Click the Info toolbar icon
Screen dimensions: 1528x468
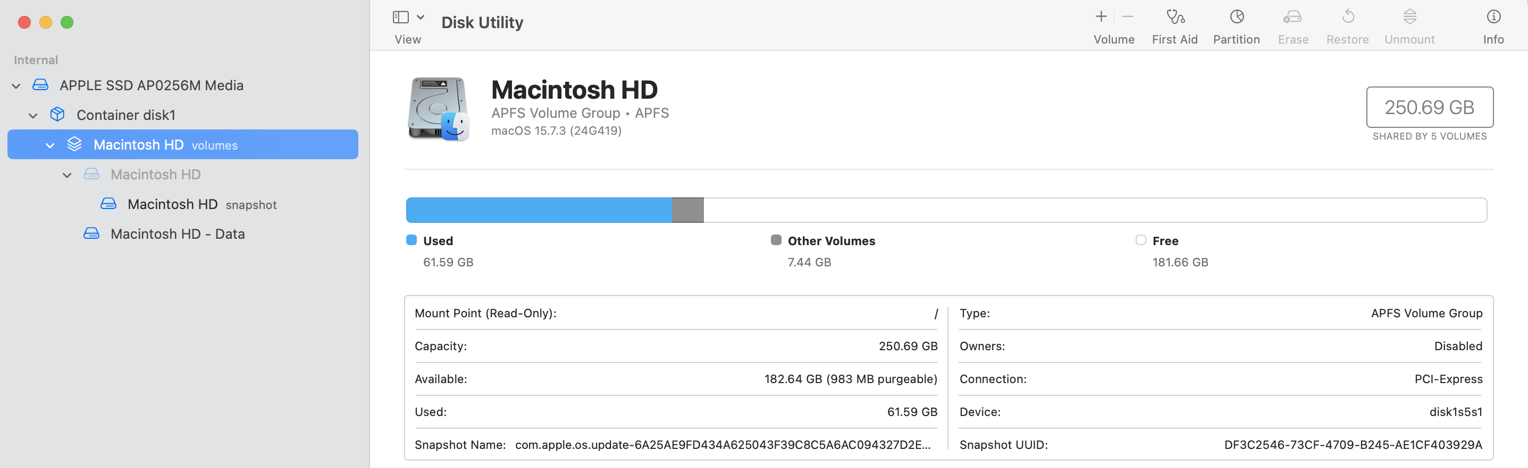1493,17
